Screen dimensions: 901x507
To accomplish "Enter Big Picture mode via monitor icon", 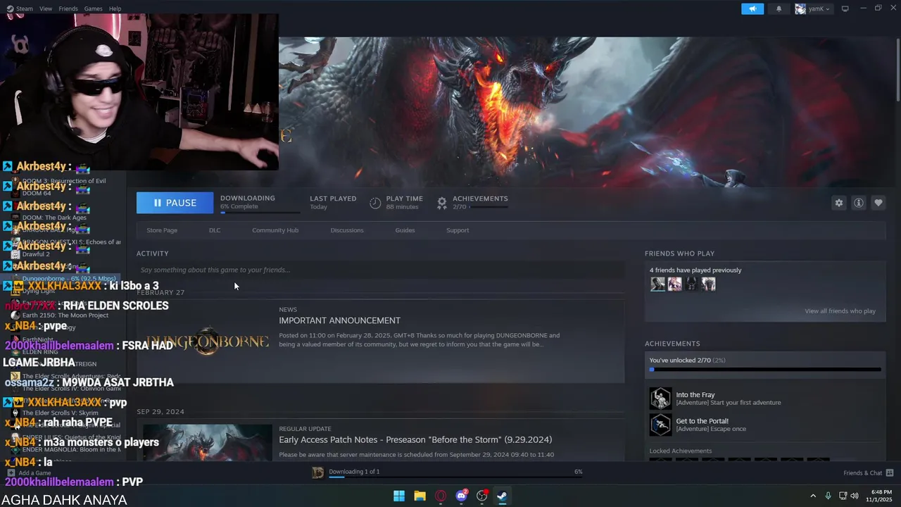I will (x=845, y=8).
